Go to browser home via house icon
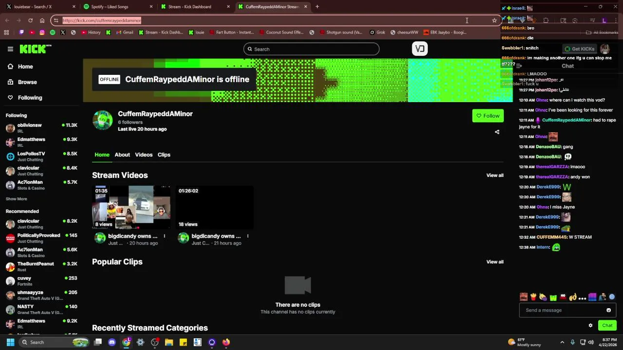The image size is (623, 350). (x=42, y=20)
